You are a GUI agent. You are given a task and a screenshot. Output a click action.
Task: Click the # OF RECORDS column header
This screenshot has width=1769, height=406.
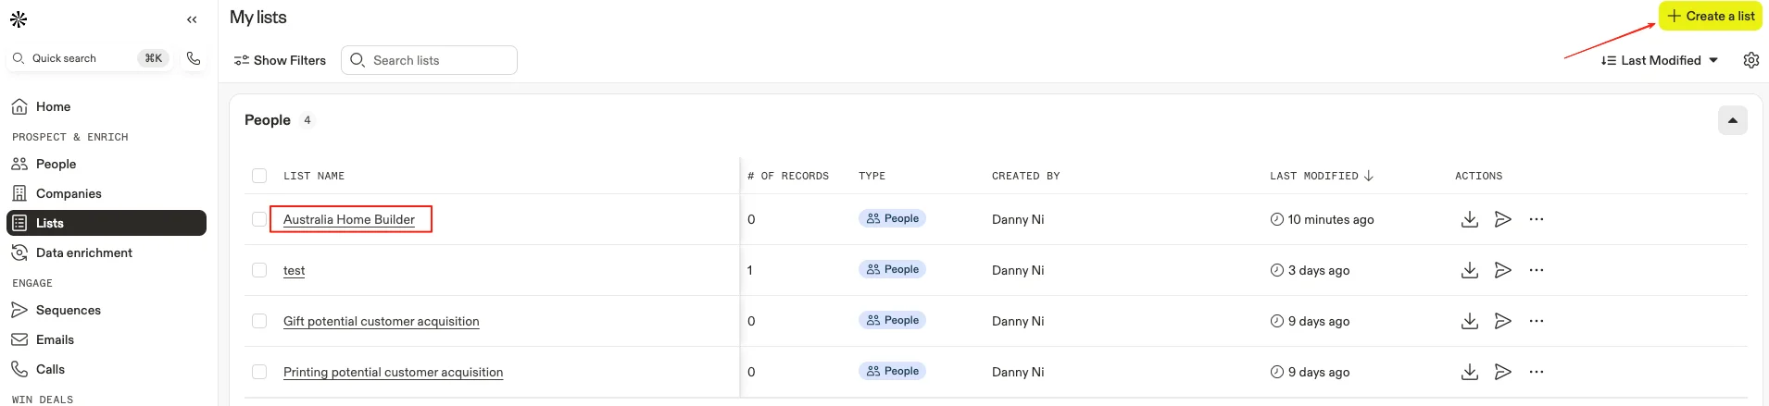[x=788, y=176]
